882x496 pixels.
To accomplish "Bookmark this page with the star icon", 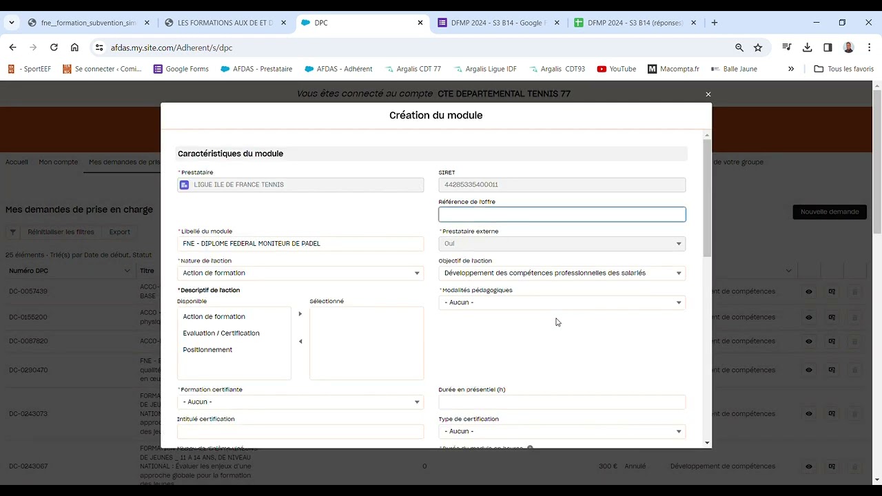I will (758, 48).
